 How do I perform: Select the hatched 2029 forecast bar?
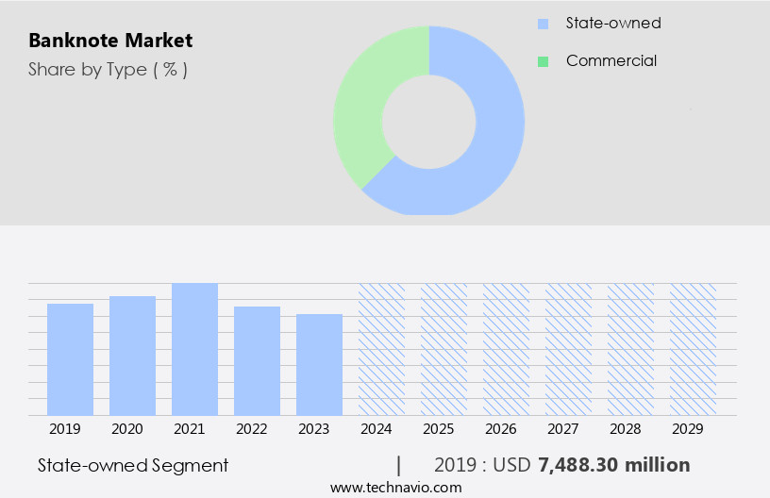coord(693,349)
